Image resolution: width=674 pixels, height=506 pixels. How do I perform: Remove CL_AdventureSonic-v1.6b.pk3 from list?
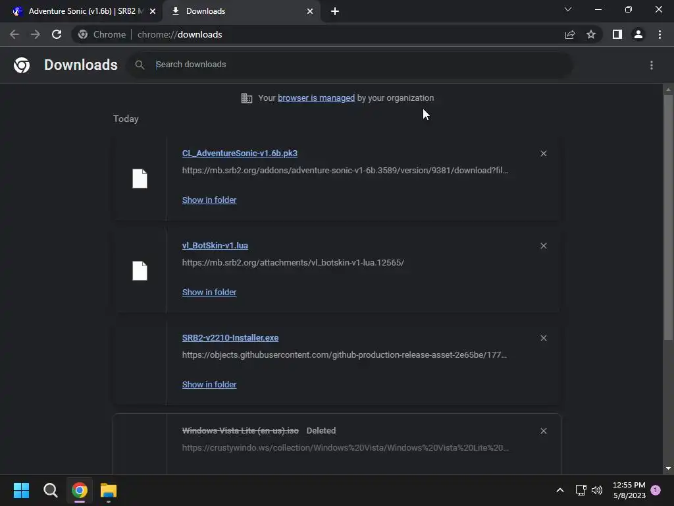pos(543,154)
